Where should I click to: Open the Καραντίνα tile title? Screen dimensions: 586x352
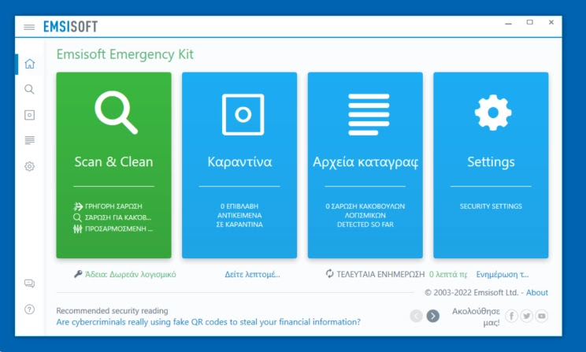pyautogui.click(x=239, y=161)
